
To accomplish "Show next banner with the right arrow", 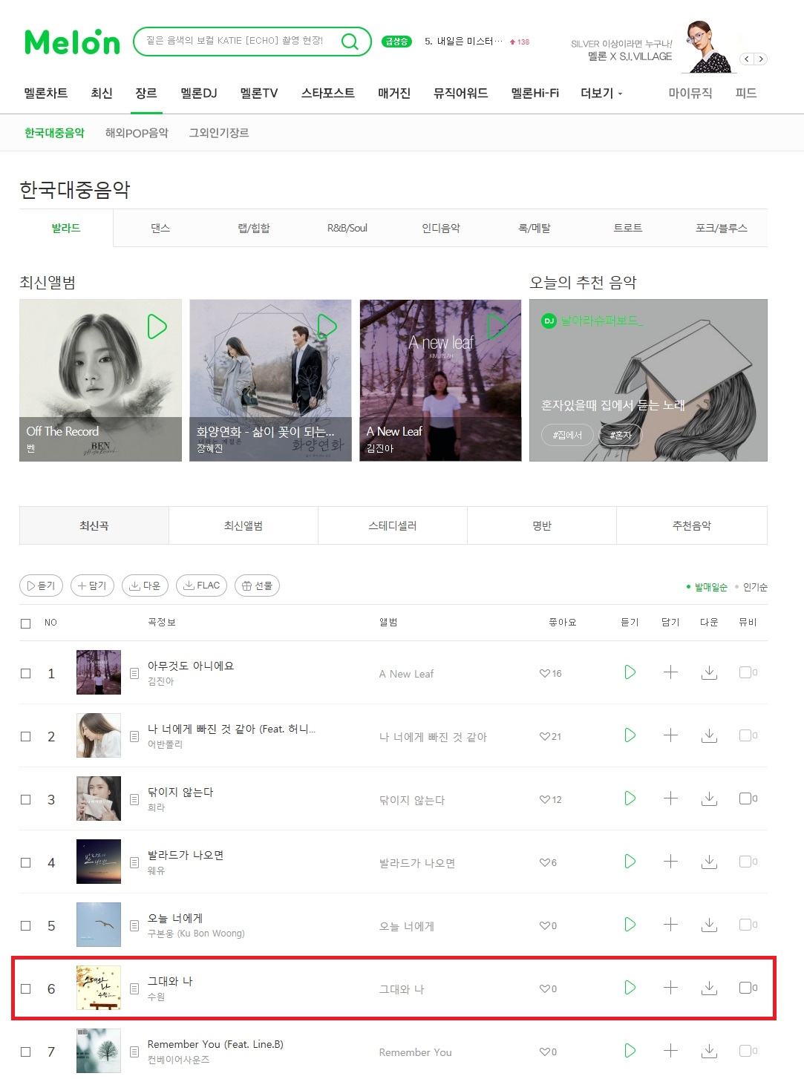I will [761, 59].
